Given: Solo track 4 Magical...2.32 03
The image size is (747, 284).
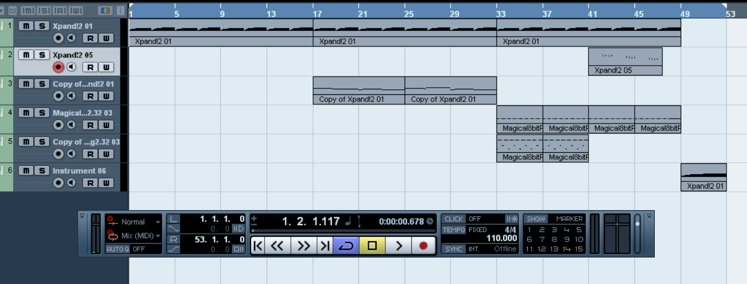Looking at the screenshot, I should click(41, 112).
